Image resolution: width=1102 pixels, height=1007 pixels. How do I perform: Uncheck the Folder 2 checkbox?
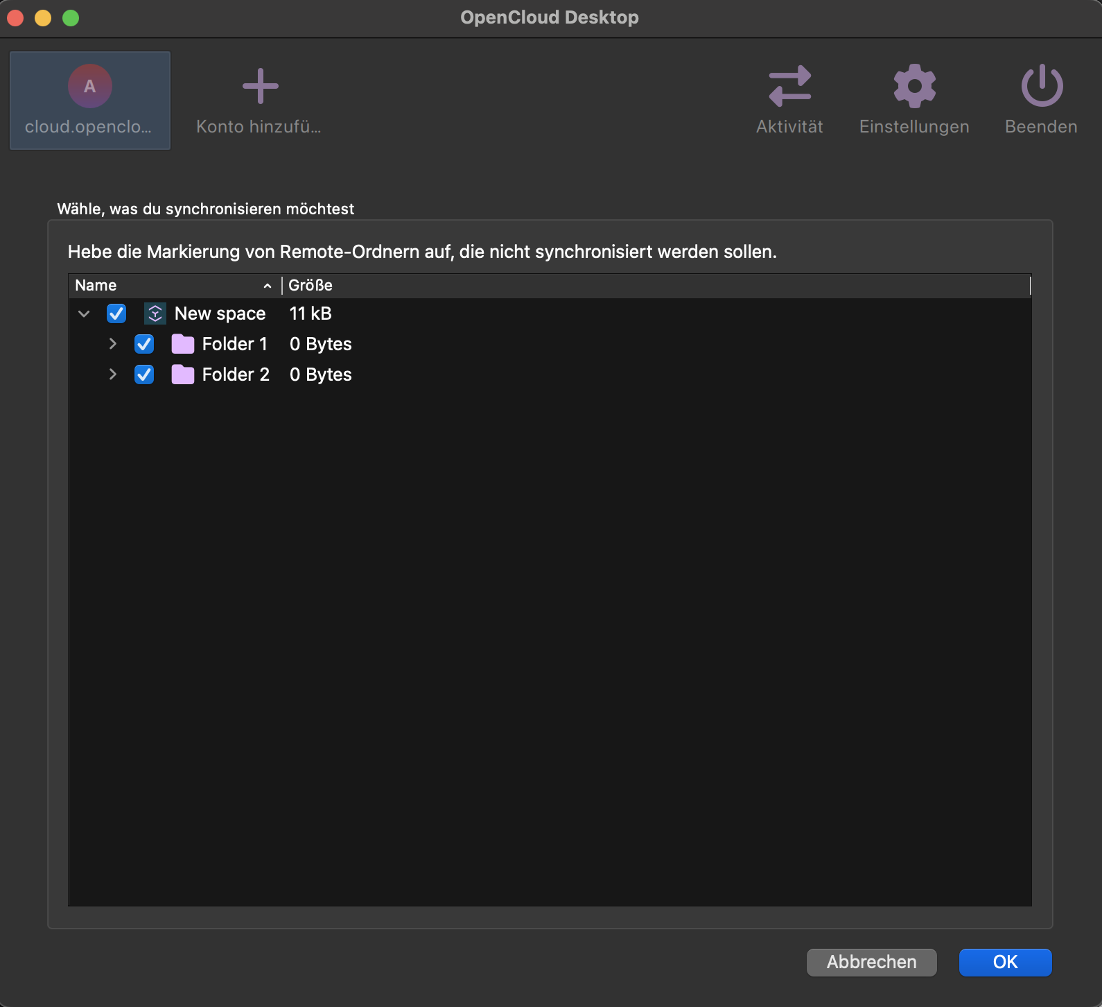point(144,375)
